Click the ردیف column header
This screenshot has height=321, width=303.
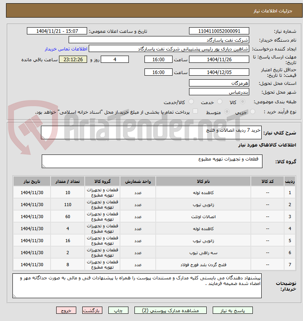pos(290,181)
